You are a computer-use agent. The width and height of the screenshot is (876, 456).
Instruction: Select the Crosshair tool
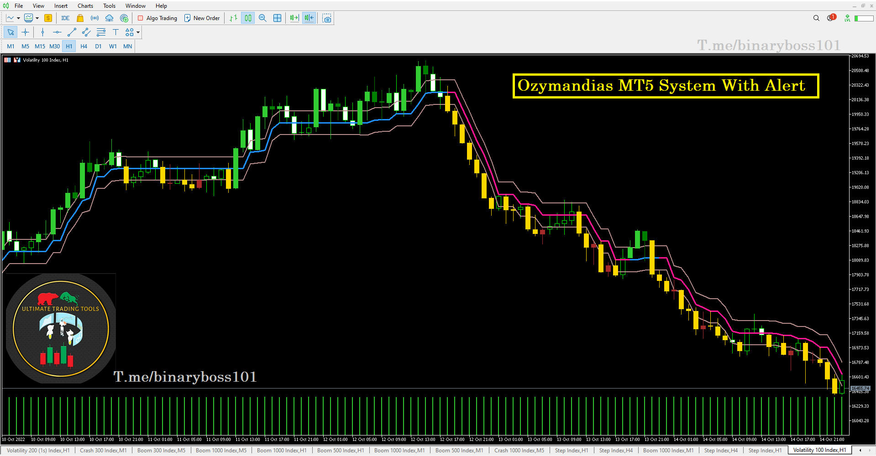click(x=25, y=32)
